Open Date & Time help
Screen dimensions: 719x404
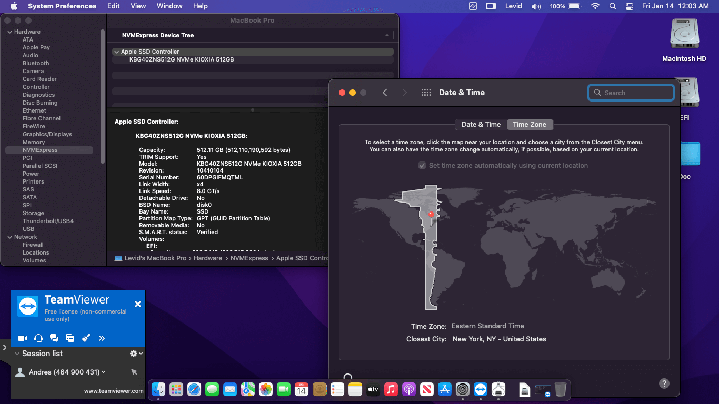coord(664,383)
